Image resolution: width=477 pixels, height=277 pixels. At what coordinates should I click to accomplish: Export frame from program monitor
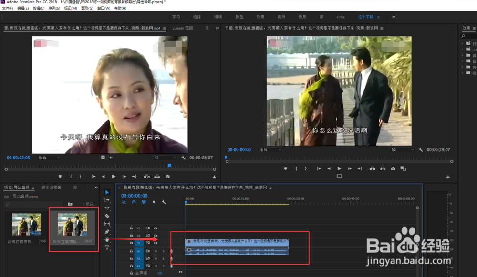(393, 168)
